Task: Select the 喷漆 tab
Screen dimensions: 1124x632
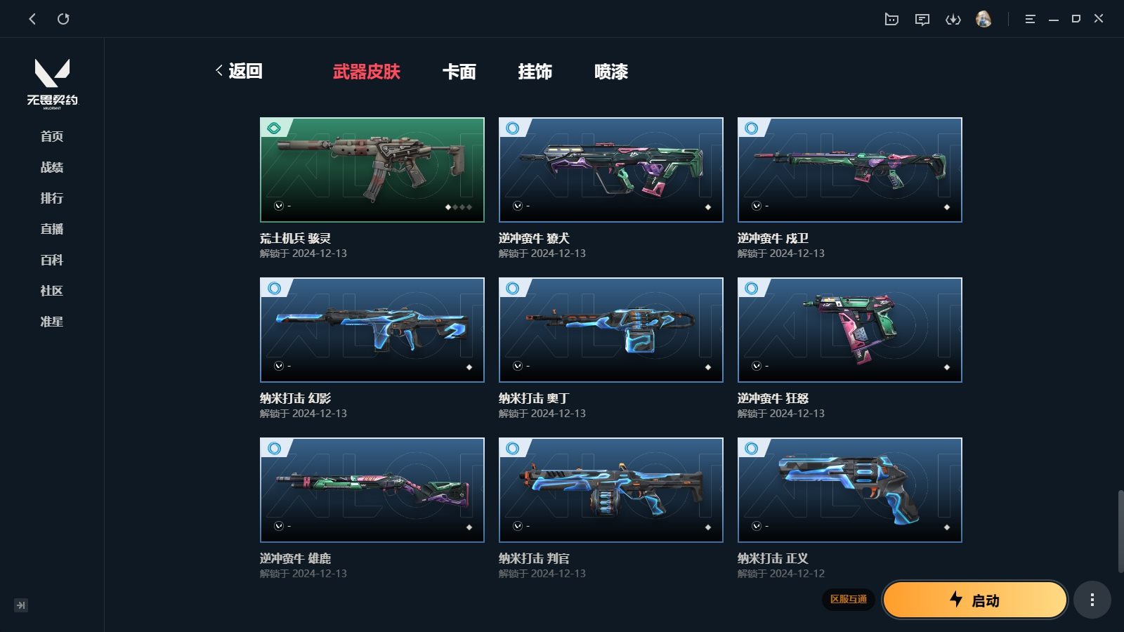Action: pyautogui.click(x=611, y=72)
